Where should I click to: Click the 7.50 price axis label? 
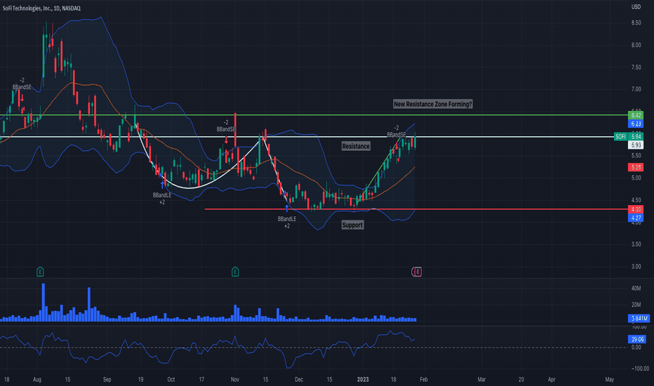click(636, 67)
